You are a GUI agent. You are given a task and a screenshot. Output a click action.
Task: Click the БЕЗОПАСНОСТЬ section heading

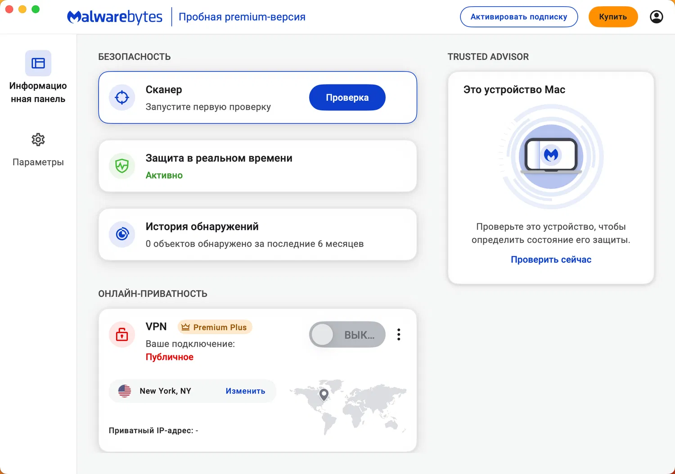coord(135,57)
